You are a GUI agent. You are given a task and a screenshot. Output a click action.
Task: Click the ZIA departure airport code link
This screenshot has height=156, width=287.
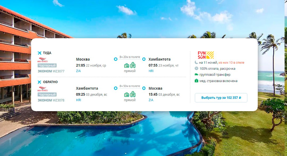pyautogui.click(x=78, y=71)
